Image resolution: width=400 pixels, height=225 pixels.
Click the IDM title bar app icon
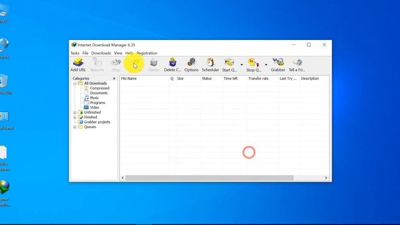point(74,45)
